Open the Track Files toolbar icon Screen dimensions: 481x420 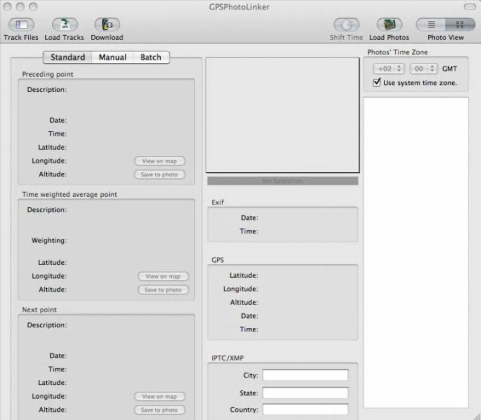(x=21, y=25)
